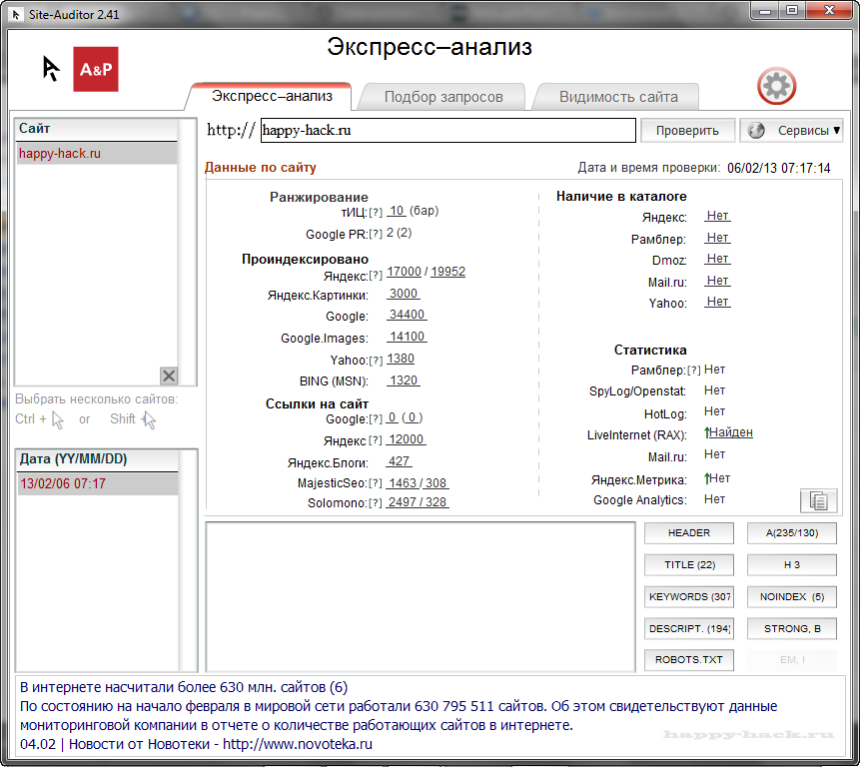
Task: Click the red A&P logo
Action: pos(96,69)
